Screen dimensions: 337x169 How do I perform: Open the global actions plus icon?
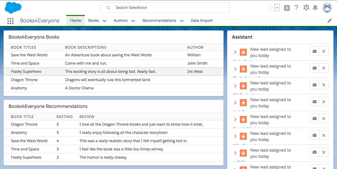(287, 8)
